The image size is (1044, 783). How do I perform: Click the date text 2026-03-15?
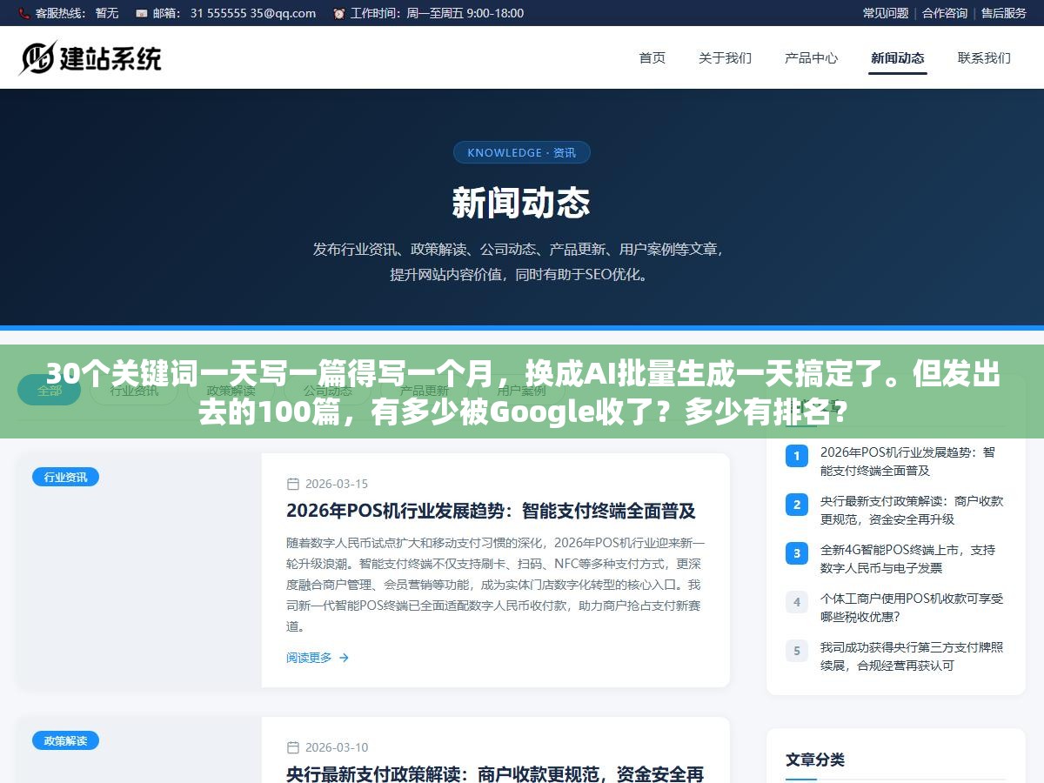[337, 484]
